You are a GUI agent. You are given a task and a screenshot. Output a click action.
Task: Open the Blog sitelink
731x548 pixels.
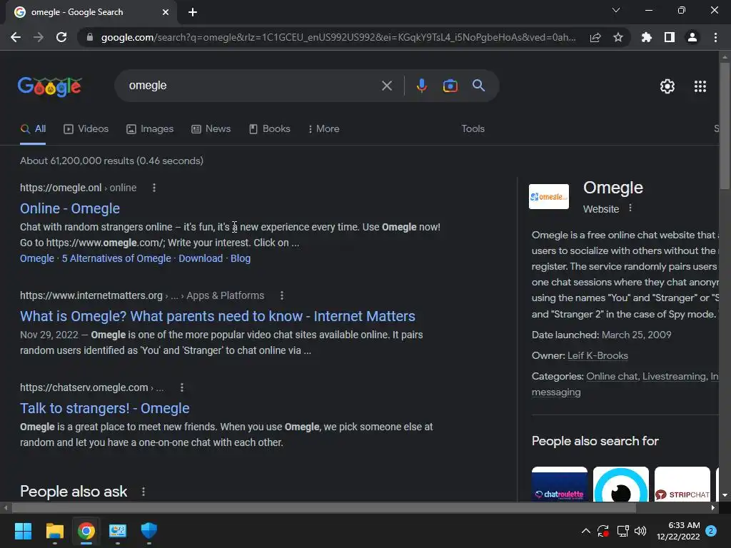[x=241, y=258]
